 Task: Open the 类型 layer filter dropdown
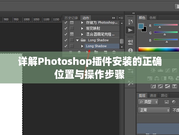tap(148, 102)
